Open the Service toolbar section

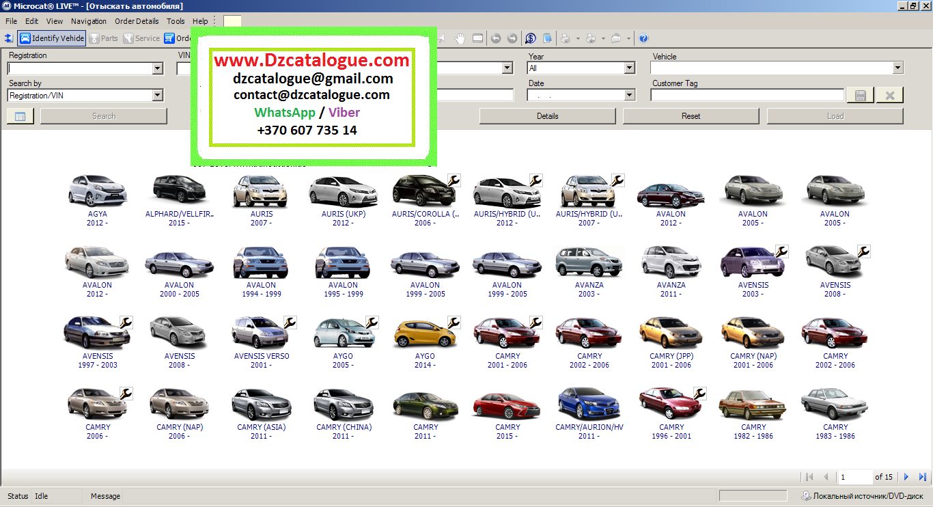point(141,38)
